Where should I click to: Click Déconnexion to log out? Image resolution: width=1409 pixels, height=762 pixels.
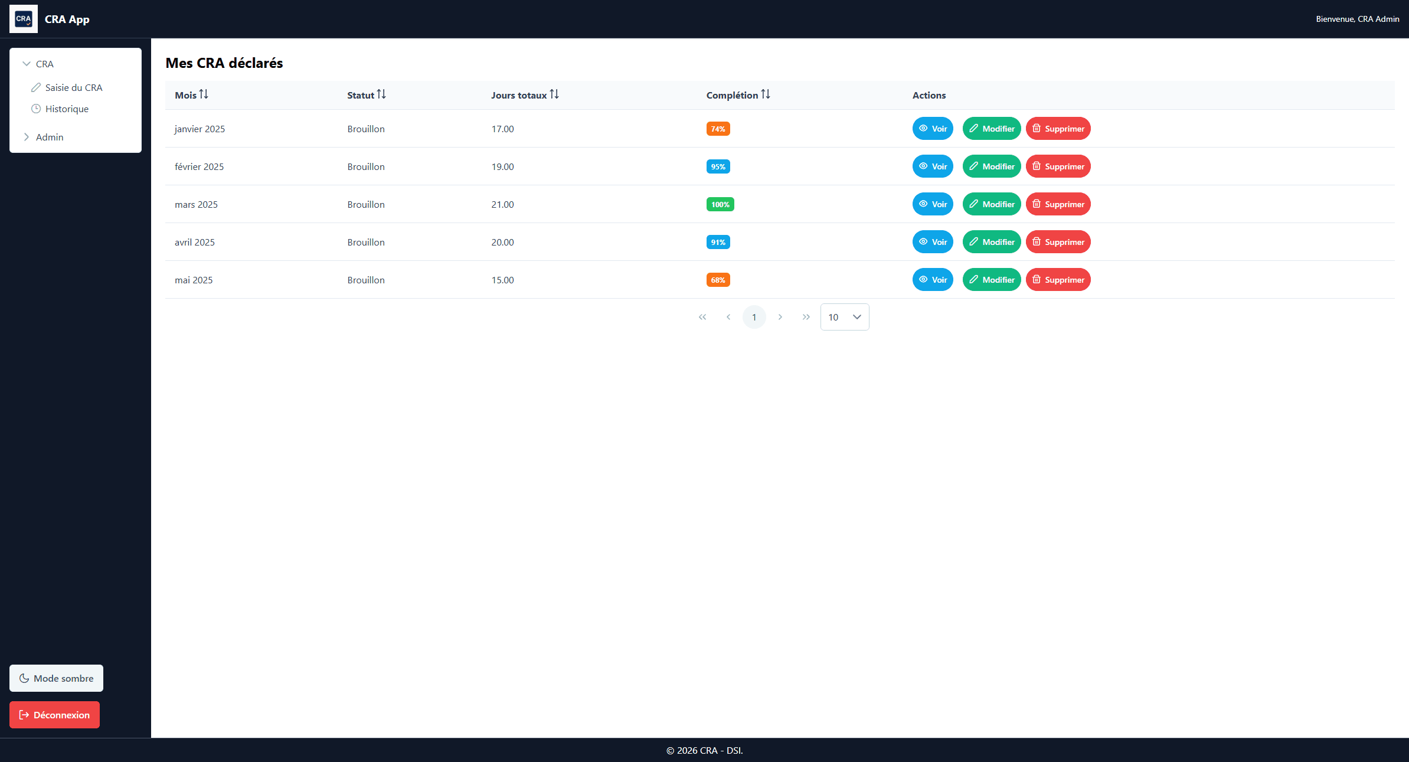point(54,714)
